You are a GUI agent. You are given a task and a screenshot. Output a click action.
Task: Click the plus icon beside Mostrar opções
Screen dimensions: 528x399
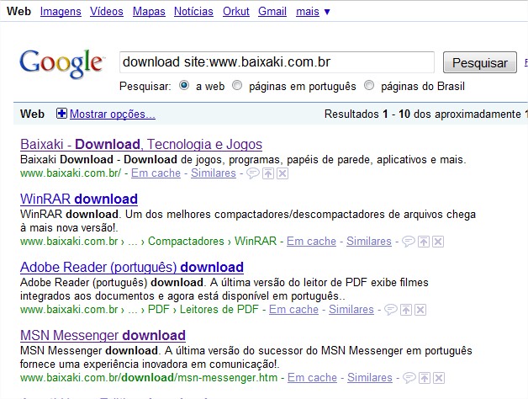[x=61, y=114]
